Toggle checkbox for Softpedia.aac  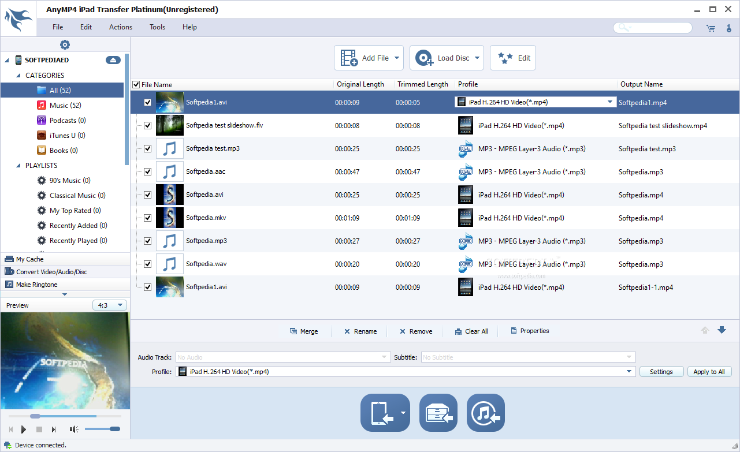(147, 171)
